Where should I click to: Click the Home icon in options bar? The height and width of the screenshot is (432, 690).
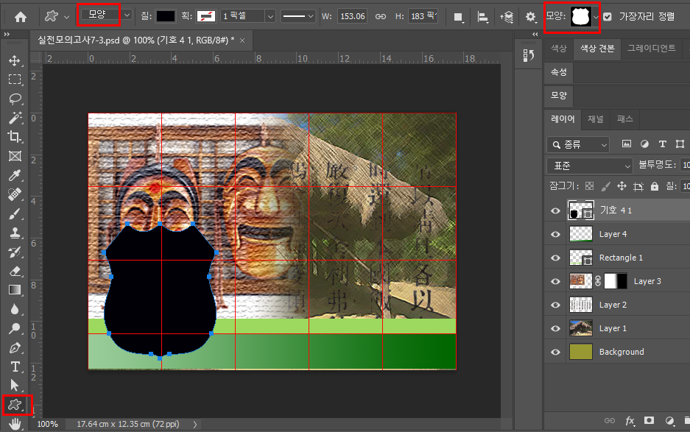tap(21, 16)
